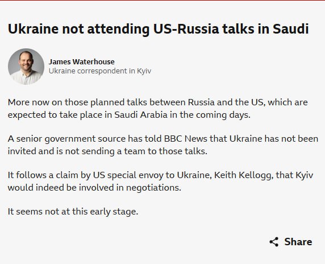Click the line It seems not at this early stage
This screenshot has height=264, width=325.
[x=73, y=212]
